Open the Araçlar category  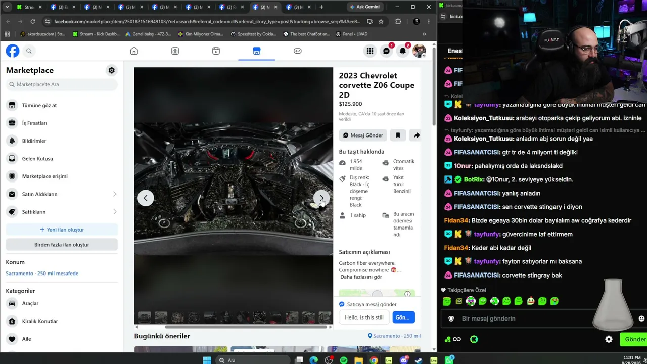tap(62, 303)
